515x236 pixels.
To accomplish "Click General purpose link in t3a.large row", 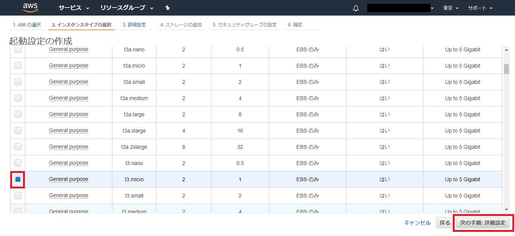I will click(x=69, y=114).
